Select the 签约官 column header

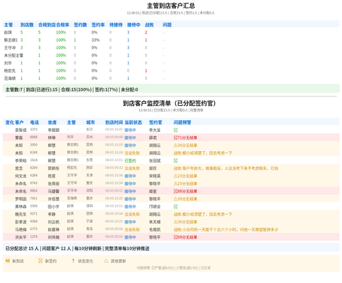click(x=155, y=122)
